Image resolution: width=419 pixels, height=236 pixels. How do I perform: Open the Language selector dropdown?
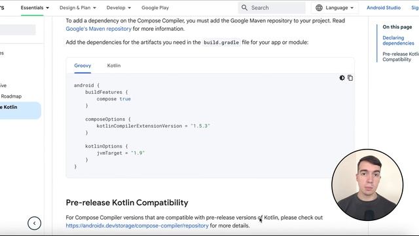[335, 8]
